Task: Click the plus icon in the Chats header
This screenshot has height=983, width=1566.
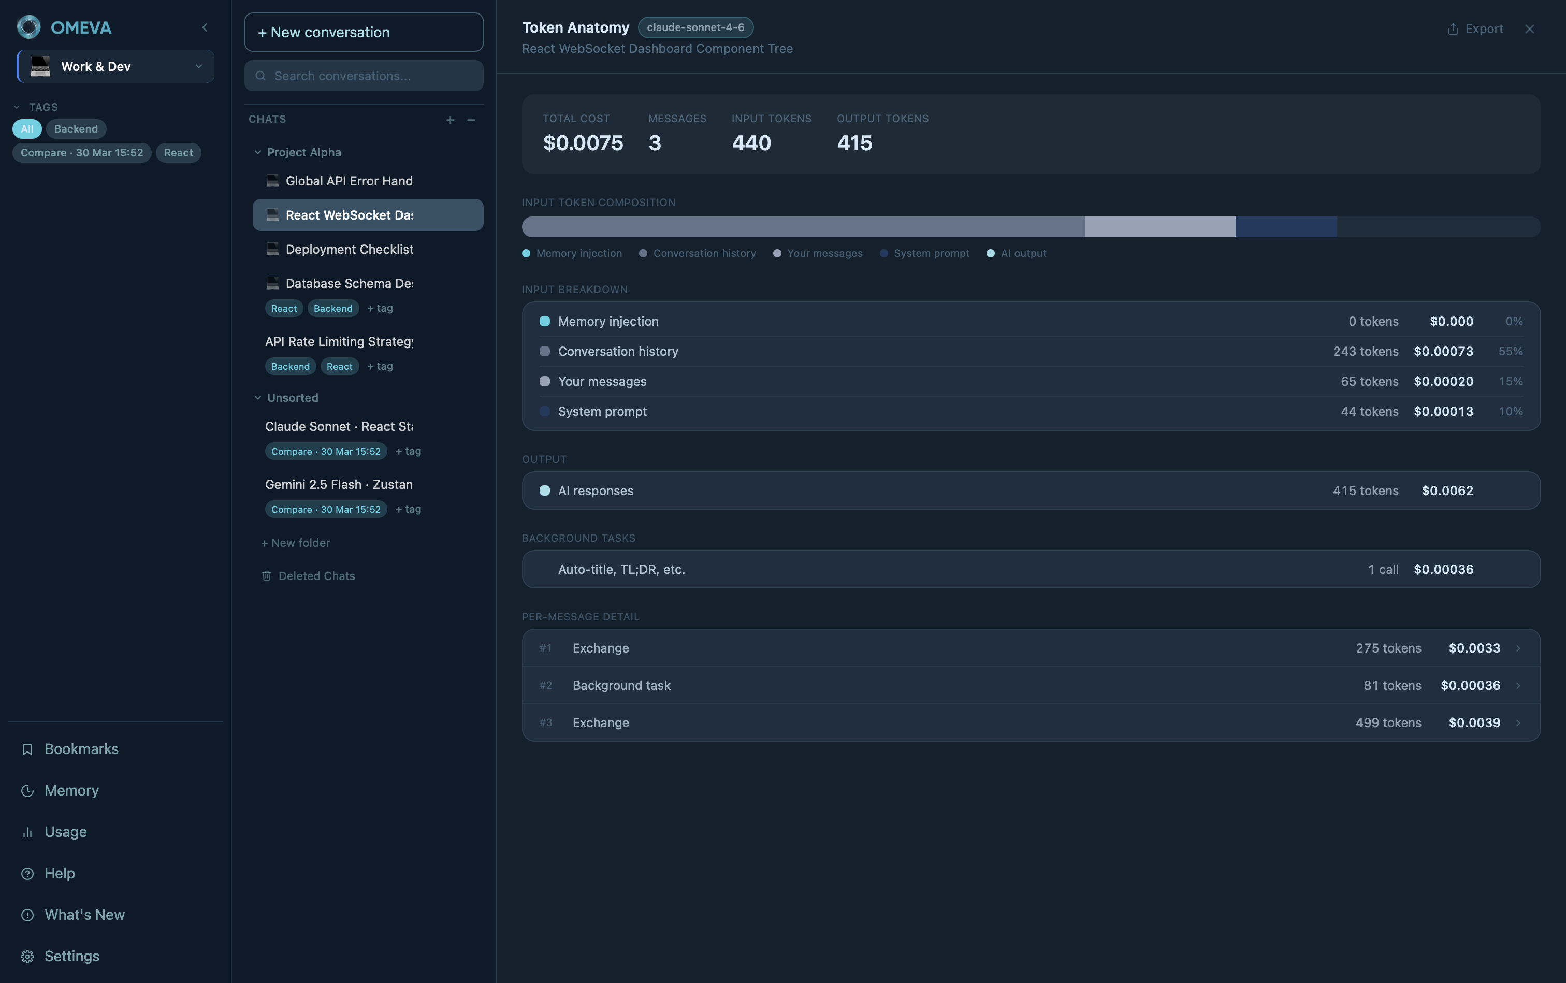Action: (450, 120)
